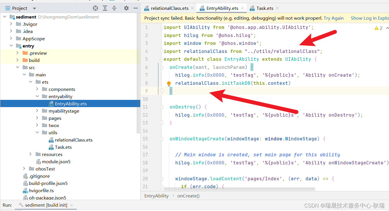Open the sediment [build init] run tab
Image resolution: width=389 pixels, height=211 pixels.
tap(46, 205)
